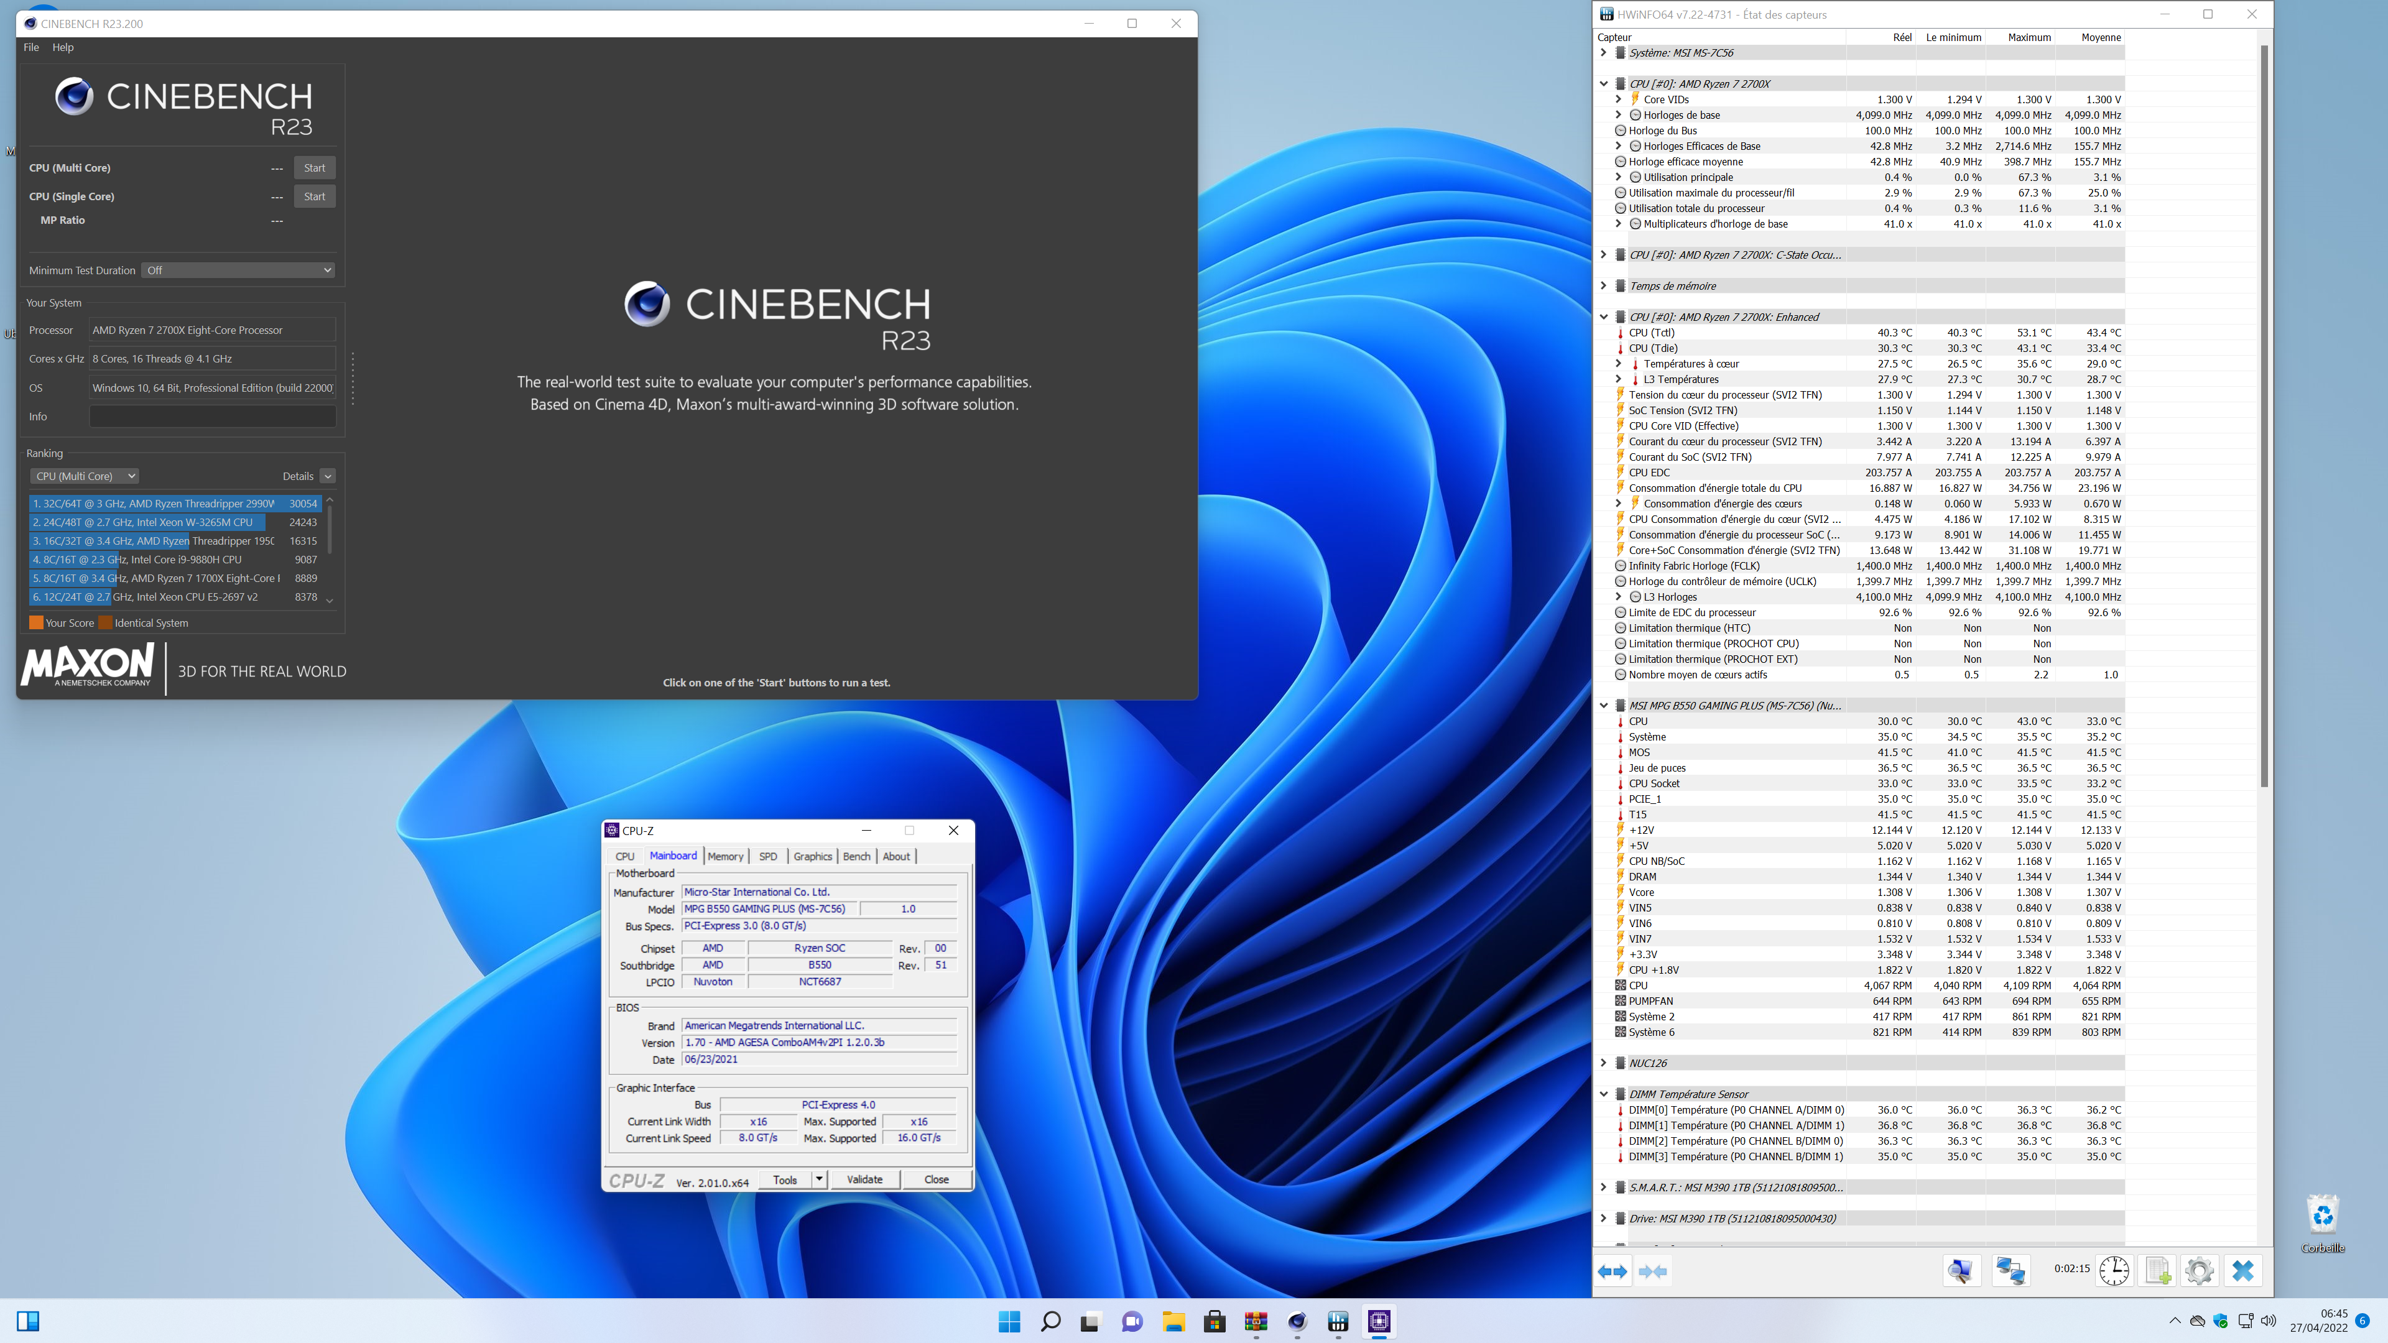Click the taskbar search magnifier icon
2388x1343 pixels.
1050,1322
